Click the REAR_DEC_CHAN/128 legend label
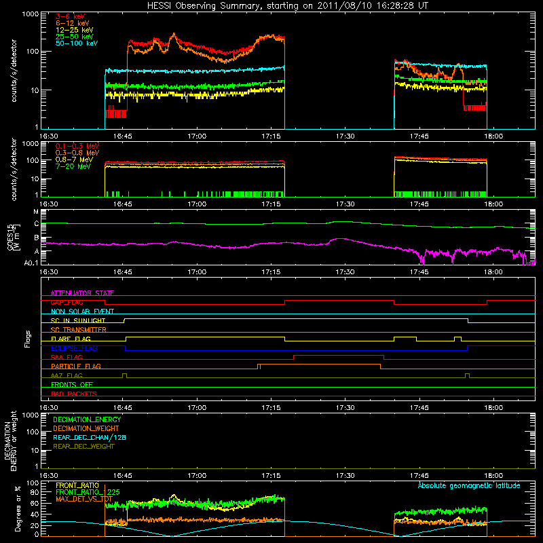543x543 pixels. tap(90, 438)
